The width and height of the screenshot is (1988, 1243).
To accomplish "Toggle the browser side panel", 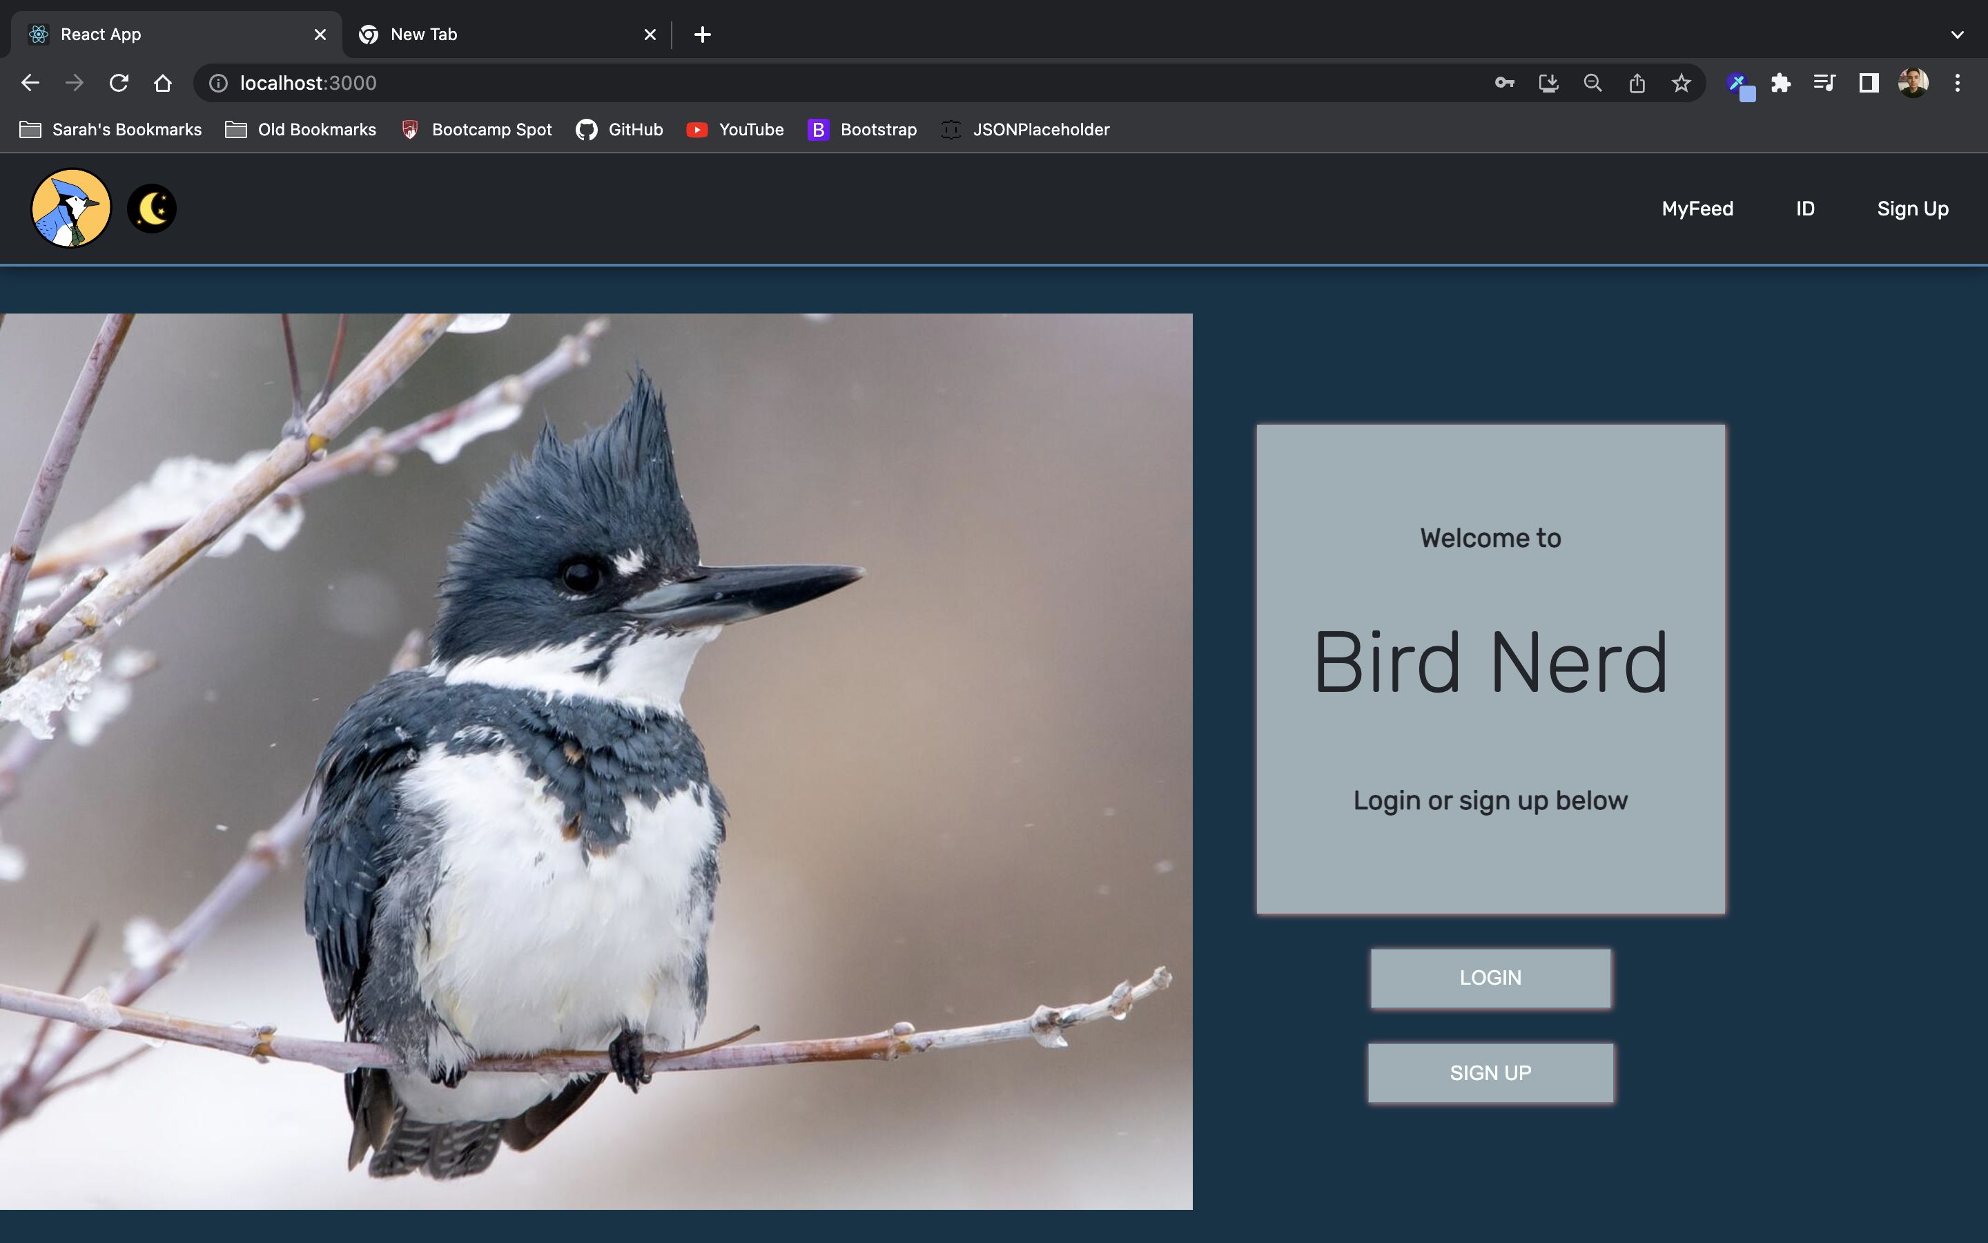I will click(x=1869, y=83).
